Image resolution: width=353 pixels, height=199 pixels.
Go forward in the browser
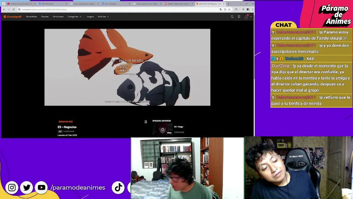(9, 9)
